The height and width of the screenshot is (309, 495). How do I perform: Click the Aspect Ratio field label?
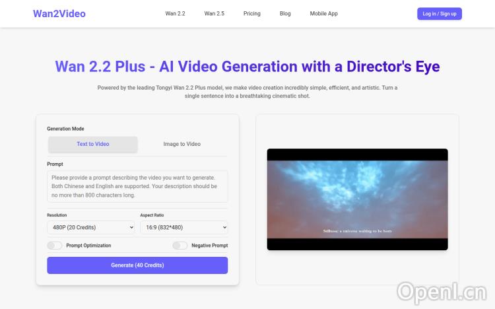(152, 215)
